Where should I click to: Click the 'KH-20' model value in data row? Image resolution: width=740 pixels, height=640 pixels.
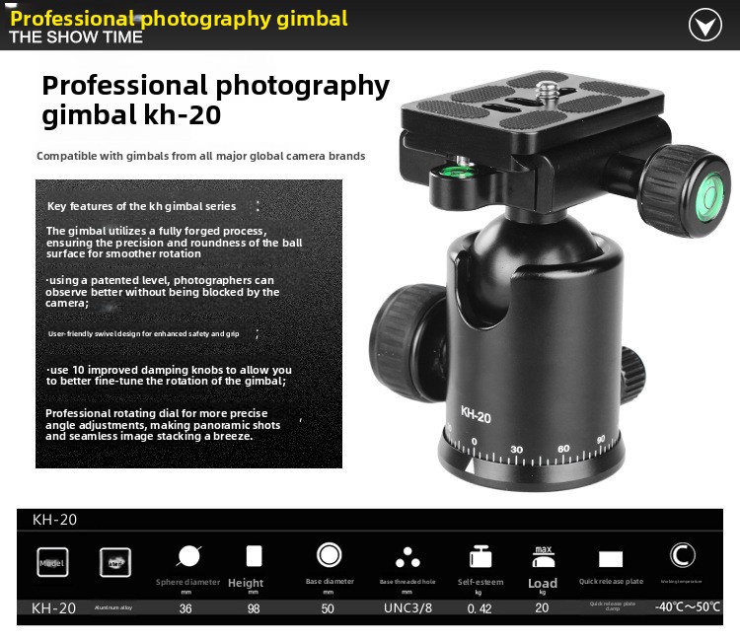53,607
